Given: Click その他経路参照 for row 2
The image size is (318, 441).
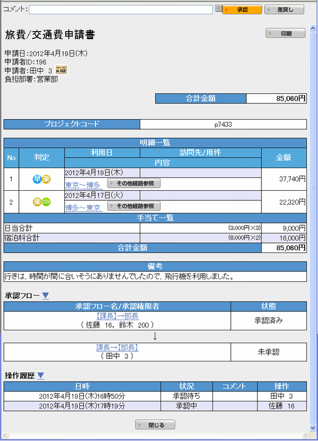Looking at the screenshot, I should click(x=134, y=206).
